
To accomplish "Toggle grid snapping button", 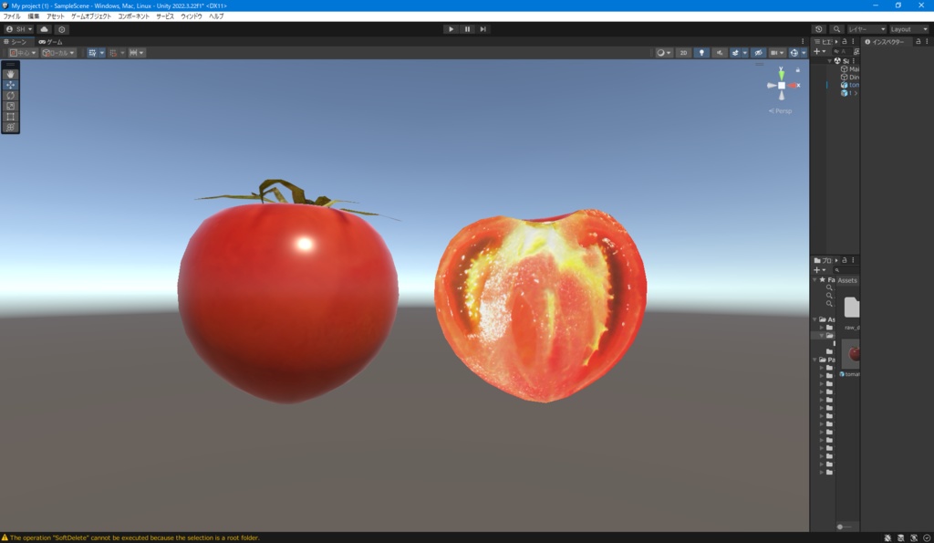I will click(x=113, y=53).
